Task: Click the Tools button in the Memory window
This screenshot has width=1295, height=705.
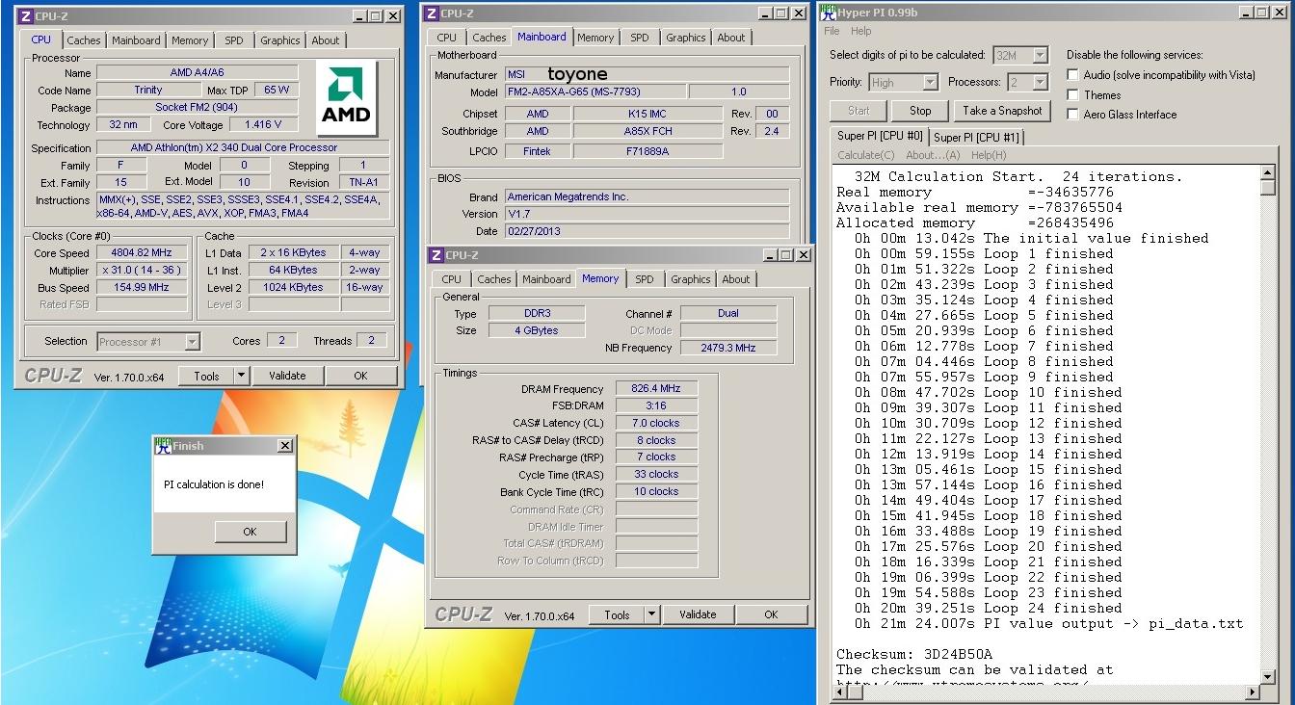Action: [x=617, y=614]
